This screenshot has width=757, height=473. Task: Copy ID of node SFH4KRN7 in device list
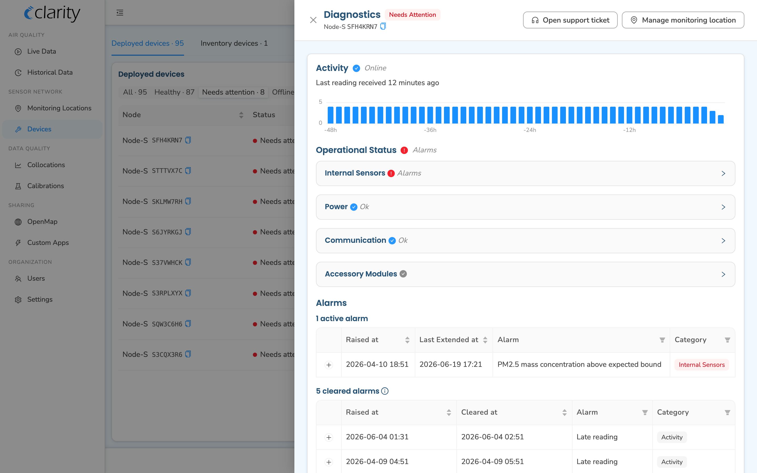[188, 140]
